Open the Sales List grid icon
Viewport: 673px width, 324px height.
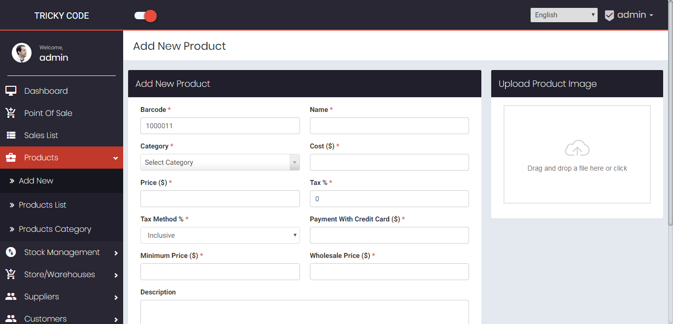pos(11,135)
